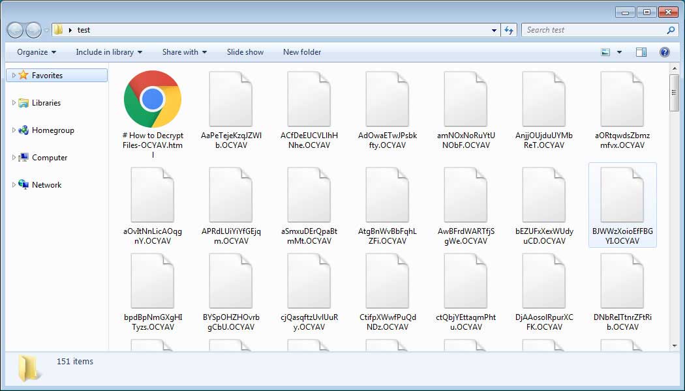Image resolution: width=685 pixels, height=391 pixels.
Task: Click the test folder in address bar
Action: click(84, 30)
